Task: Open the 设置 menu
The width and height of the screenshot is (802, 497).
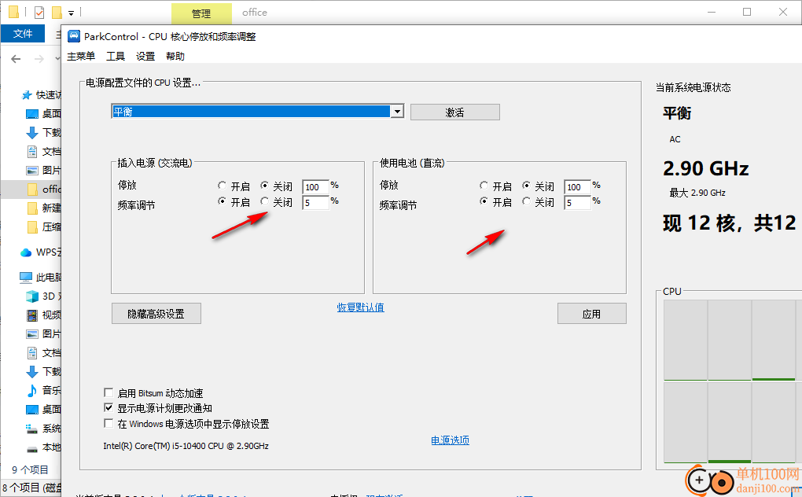Action: coord(145,57)
